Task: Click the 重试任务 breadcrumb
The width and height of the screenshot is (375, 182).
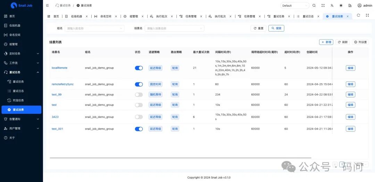Action: 63,6
